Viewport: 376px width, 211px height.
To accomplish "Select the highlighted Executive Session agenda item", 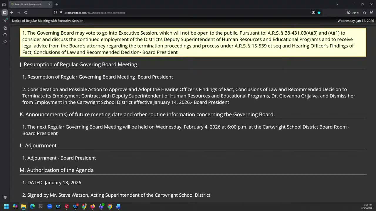I will 193,42.
